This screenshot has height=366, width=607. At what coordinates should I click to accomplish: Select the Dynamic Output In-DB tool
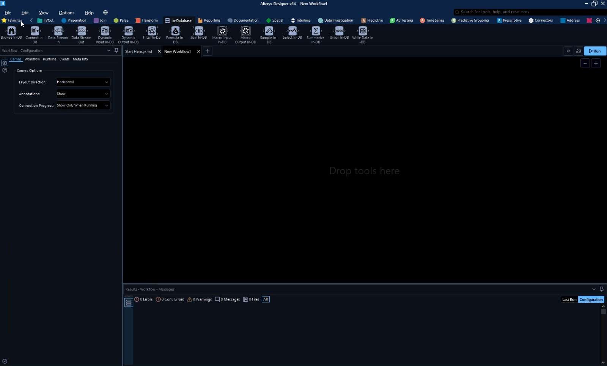[x=128, y=35]
